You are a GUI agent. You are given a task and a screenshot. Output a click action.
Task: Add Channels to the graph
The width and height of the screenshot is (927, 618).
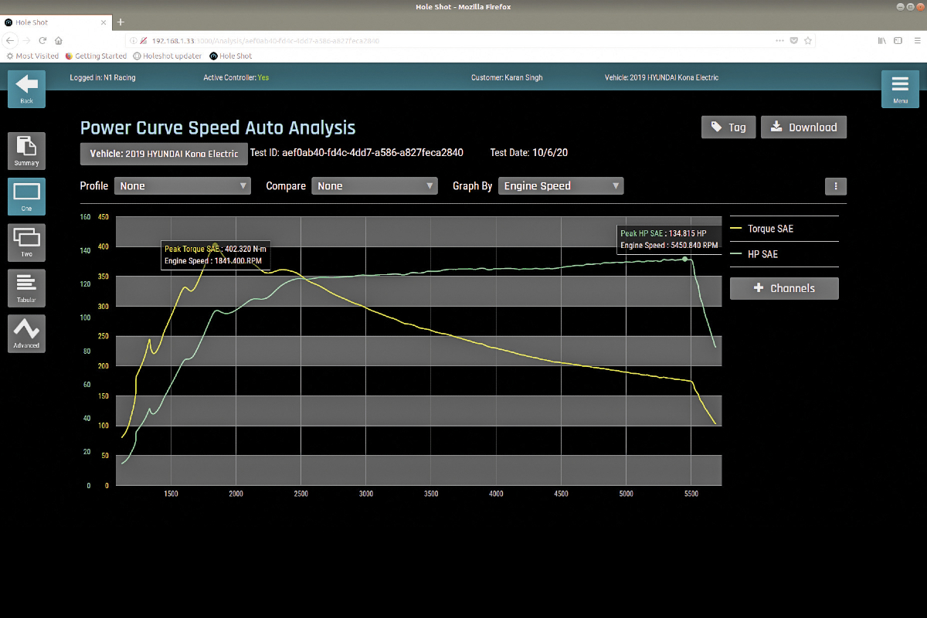click(x=784, y=288)
